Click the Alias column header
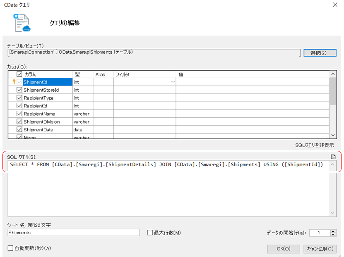Screen dimensions: 344x257 tap(103, 74)
